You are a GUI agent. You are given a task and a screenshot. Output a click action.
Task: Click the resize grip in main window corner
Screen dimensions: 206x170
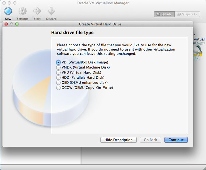click(204, 168)
